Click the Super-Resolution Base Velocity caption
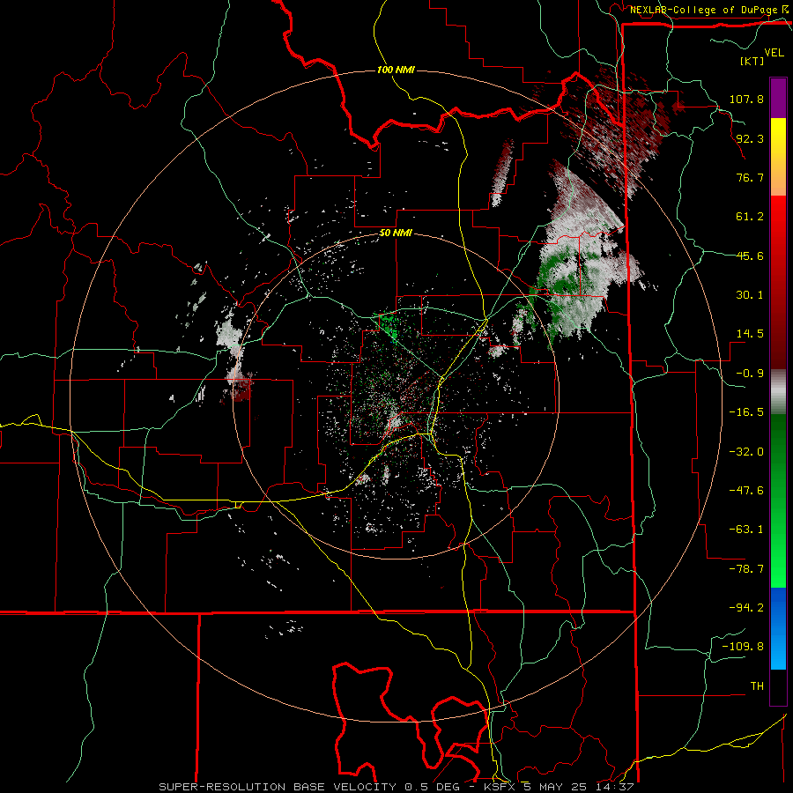 click(396, 787)
